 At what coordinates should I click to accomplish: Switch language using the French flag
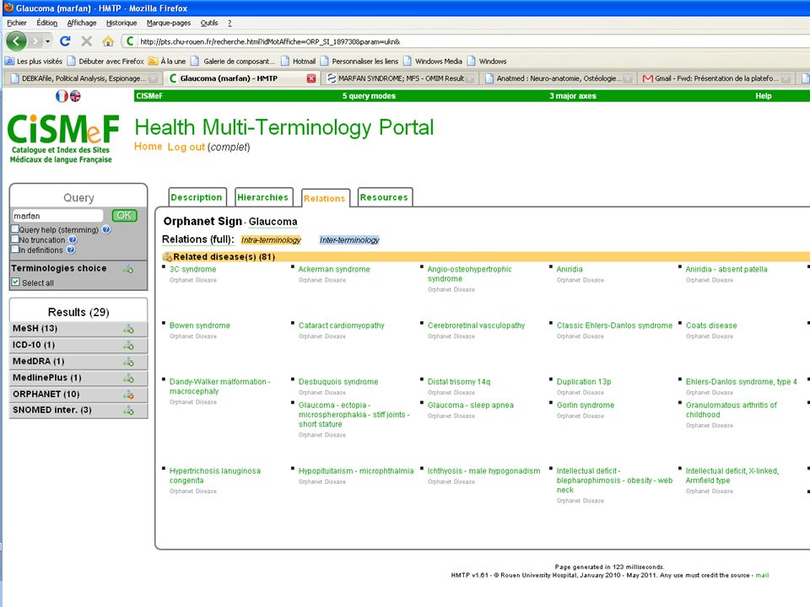coord(62,96)
